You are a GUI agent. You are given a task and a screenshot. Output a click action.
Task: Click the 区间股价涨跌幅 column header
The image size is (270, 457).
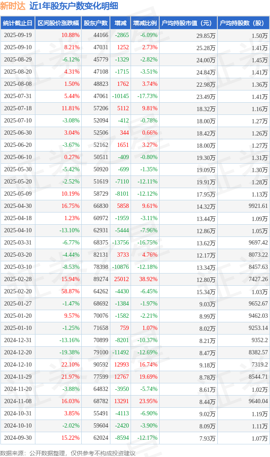pyautogui.click(x=58, y=23)
